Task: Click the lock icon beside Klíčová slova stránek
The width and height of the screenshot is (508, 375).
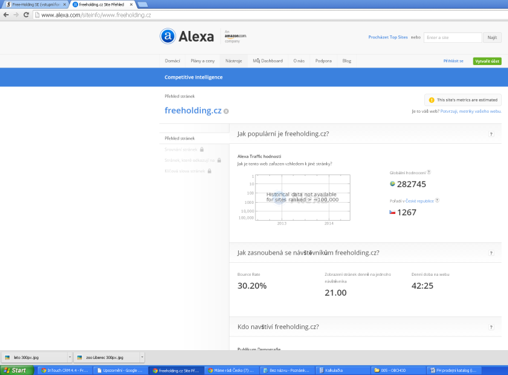Action: [209, 170]
